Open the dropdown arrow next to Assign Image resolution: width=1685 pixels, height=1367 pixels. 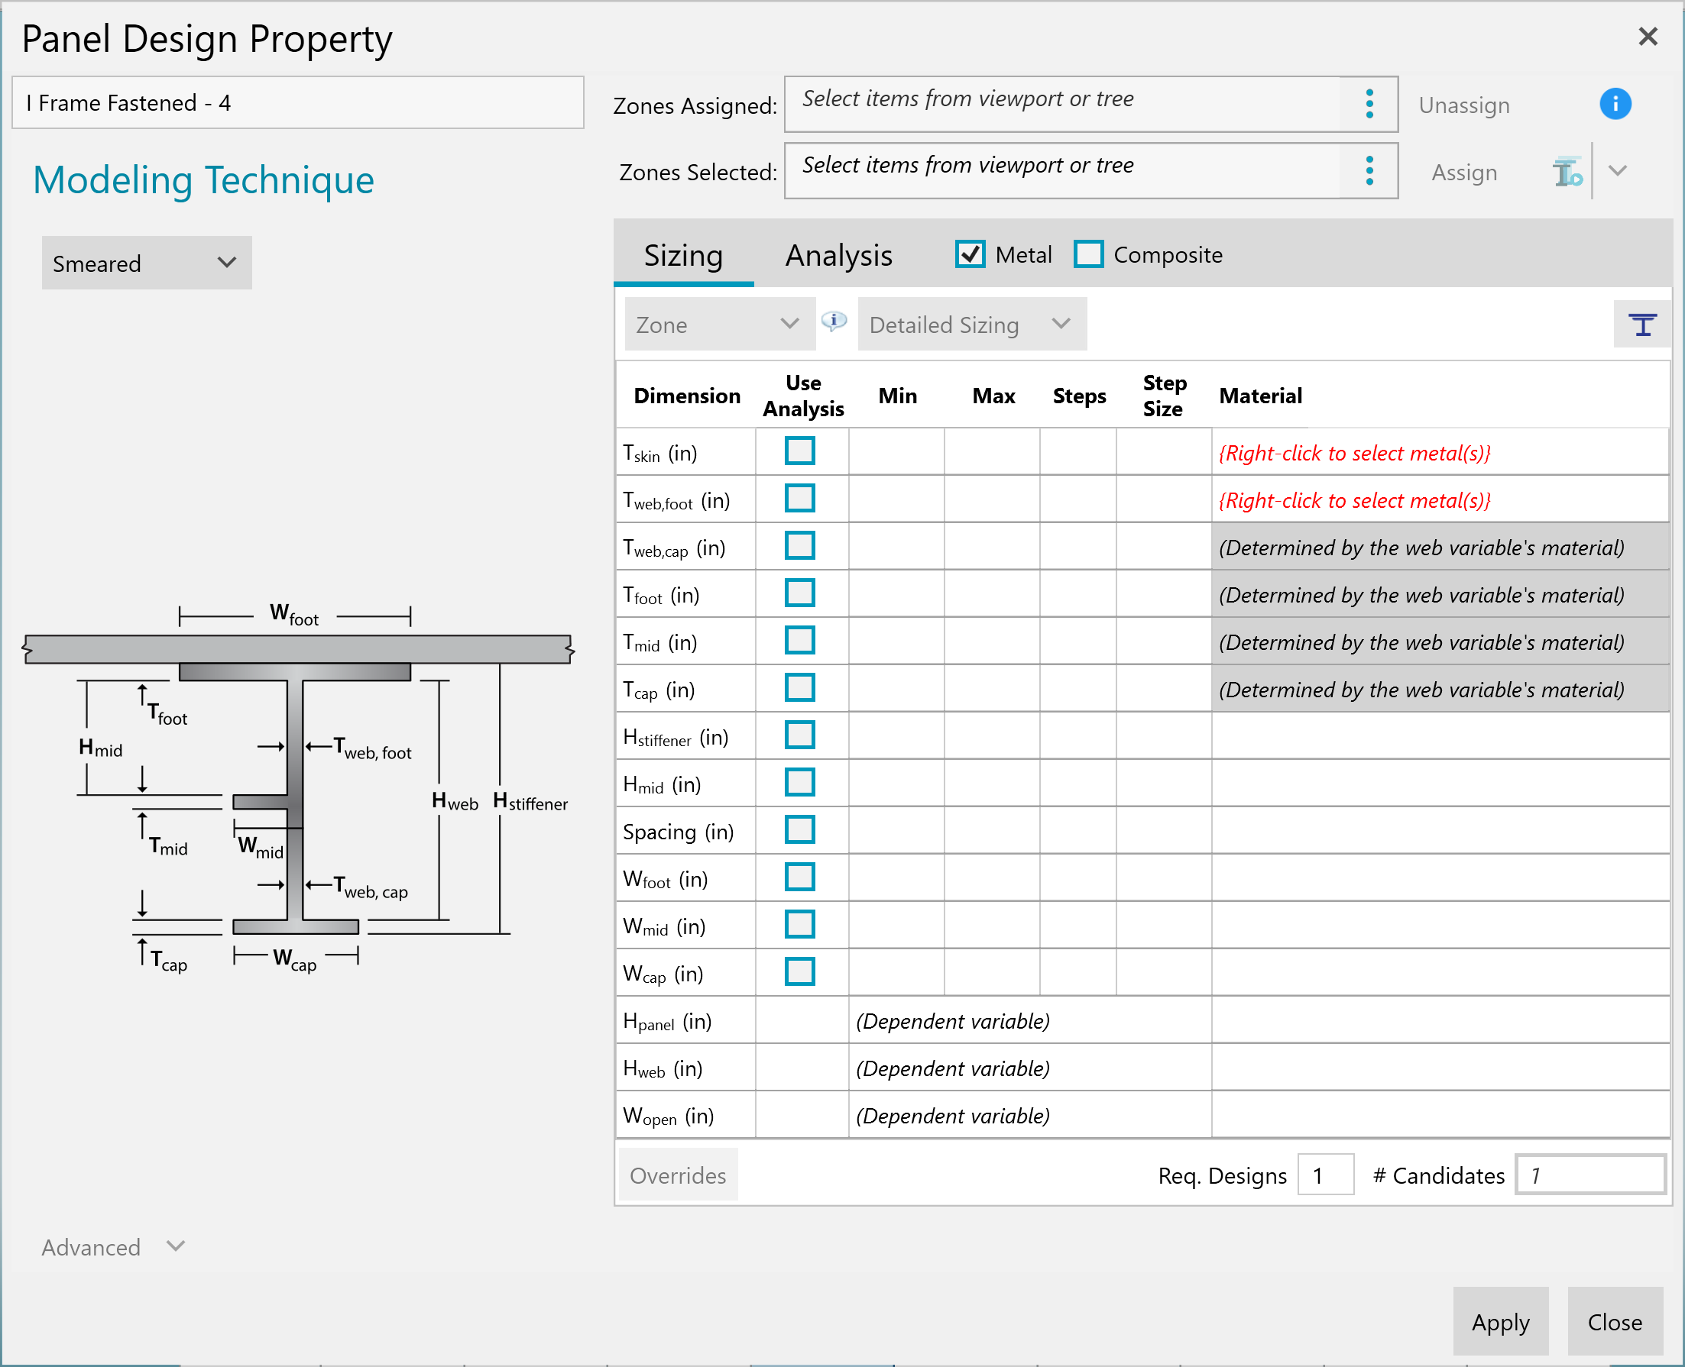point(1617,171)
